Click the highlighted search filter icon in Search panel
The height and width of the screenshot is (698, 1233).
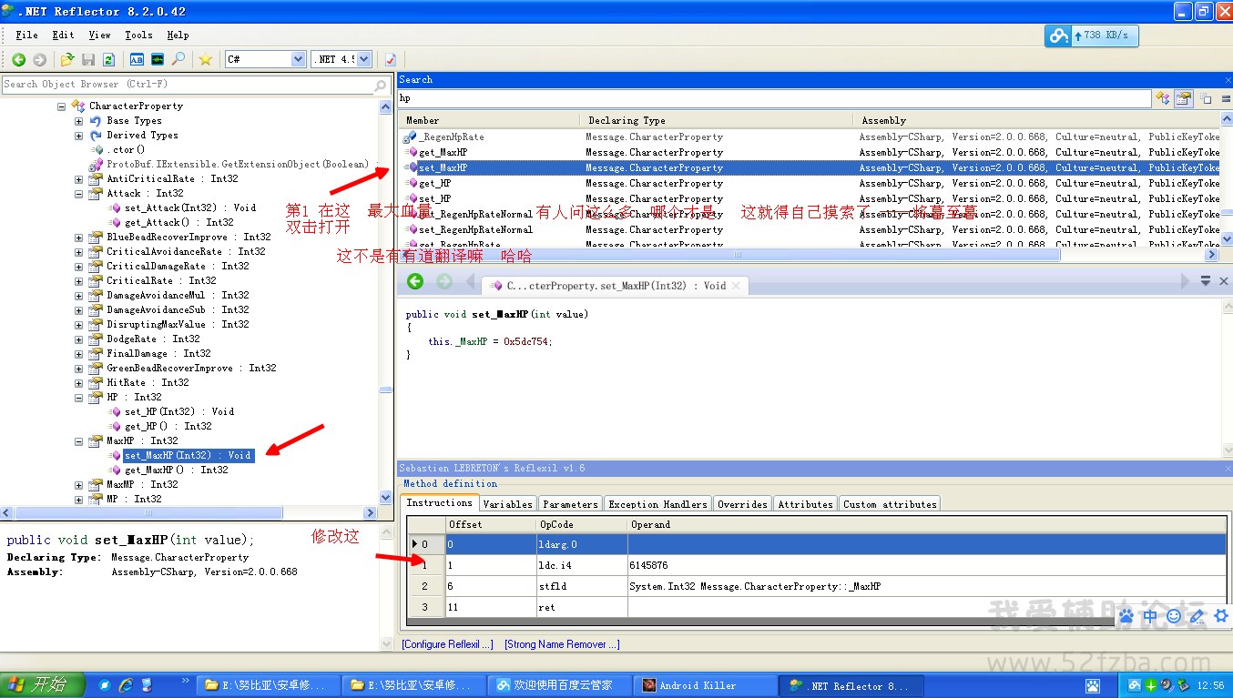1184,98
